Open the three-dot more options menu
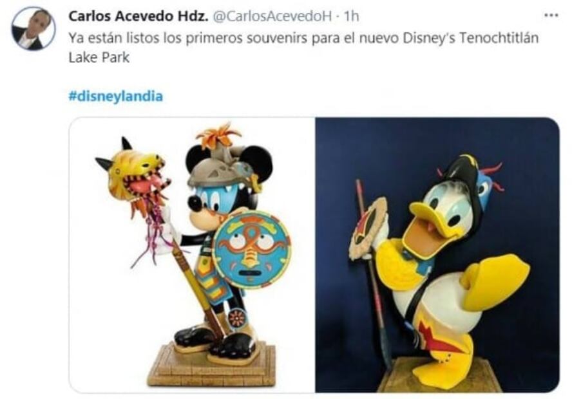This screenshot has height=399, width=572. click(x=551, y=15)
